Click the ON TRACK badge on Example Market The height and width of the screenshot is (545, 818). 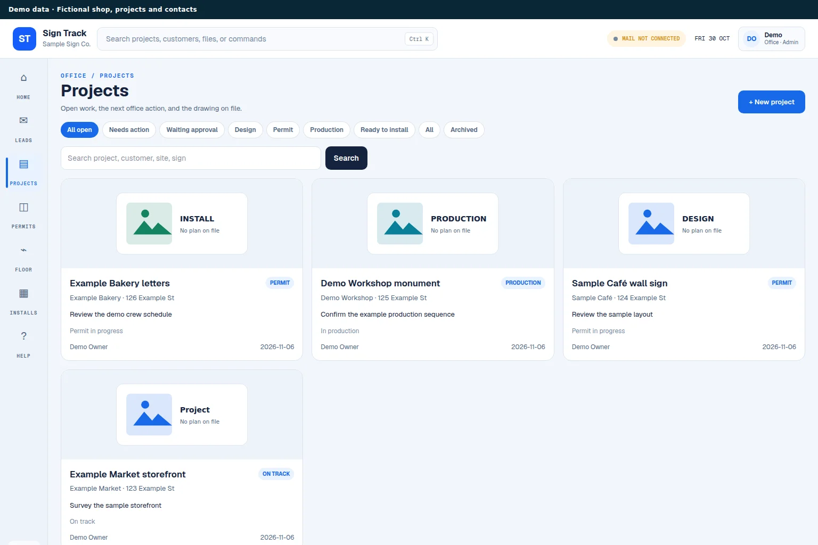(x=276, y=474)
